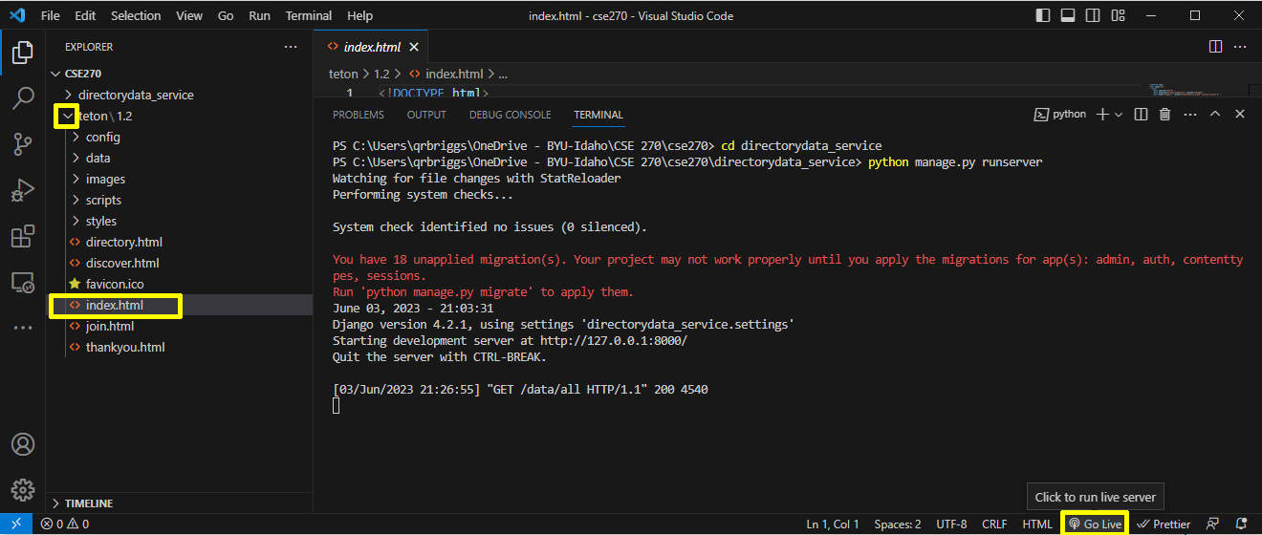Toggle the bottom panel layout button
This screenshot has width=1262, height=535.
point(1068,16)
